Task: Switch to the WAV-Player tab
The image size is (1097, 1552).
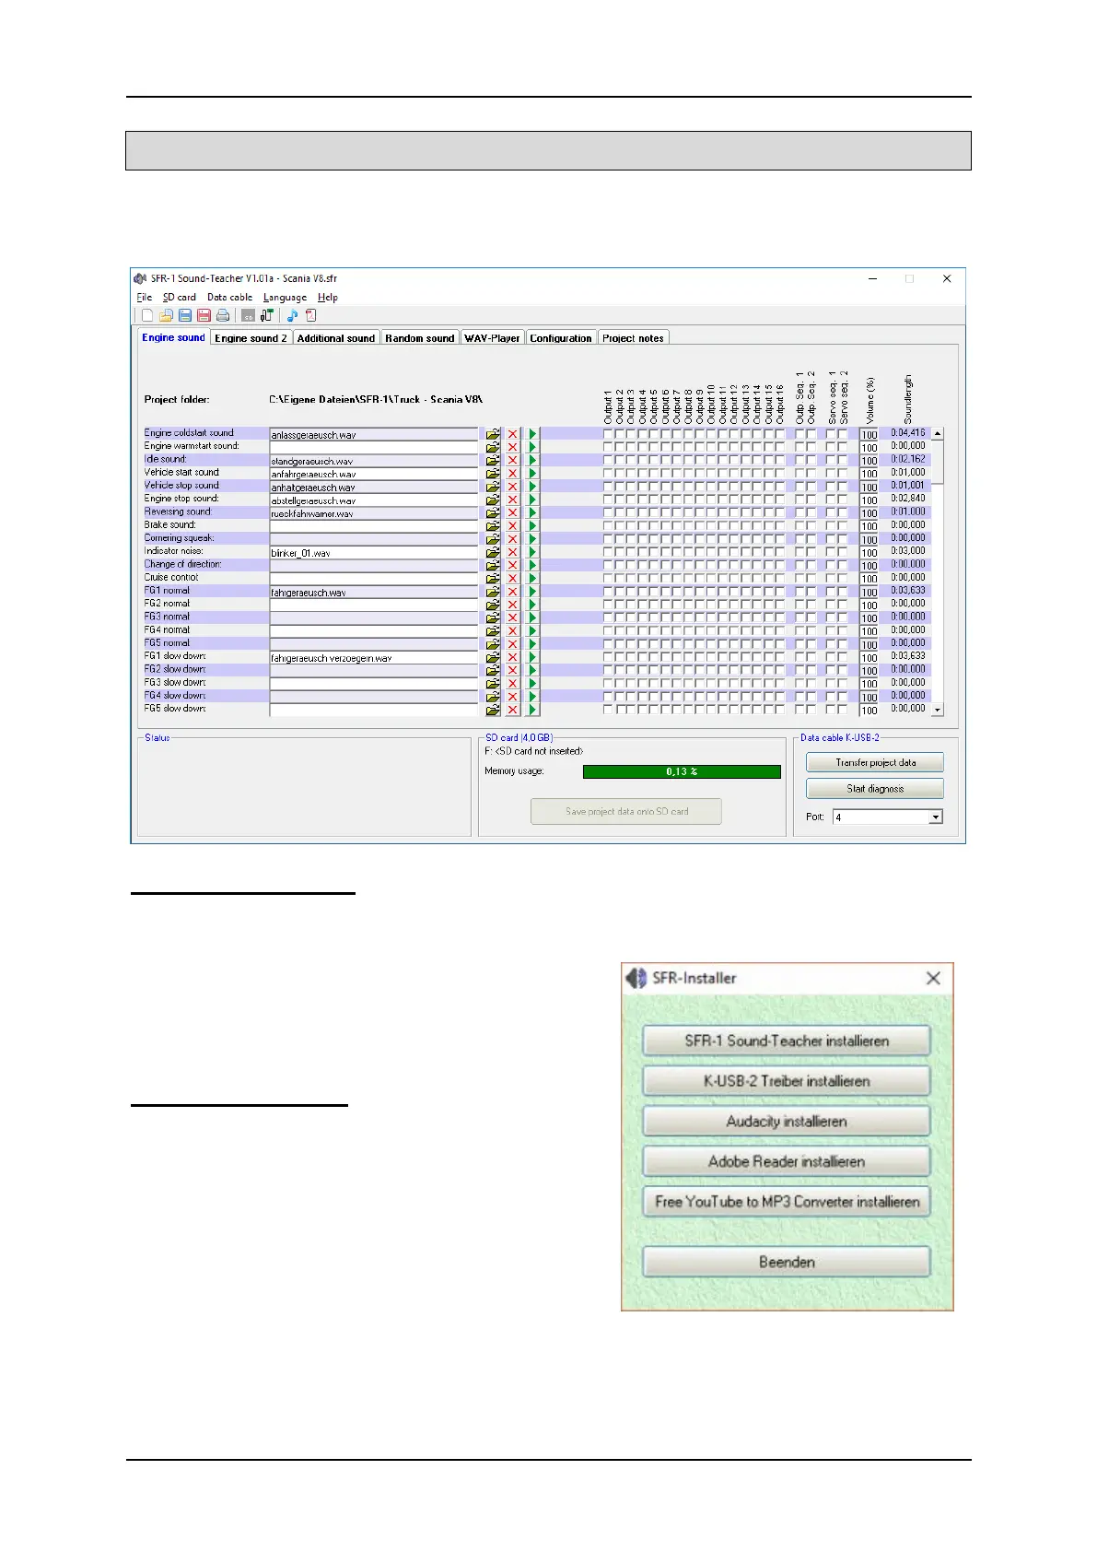Action: coord(492,338)
